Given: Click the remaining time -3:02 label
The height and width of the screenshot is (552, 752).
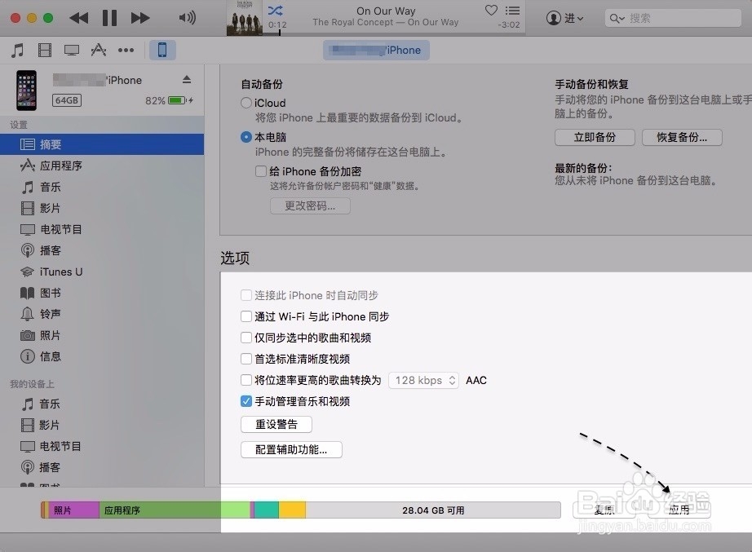Looking at the screenshot, I should (x=509, y=24).
